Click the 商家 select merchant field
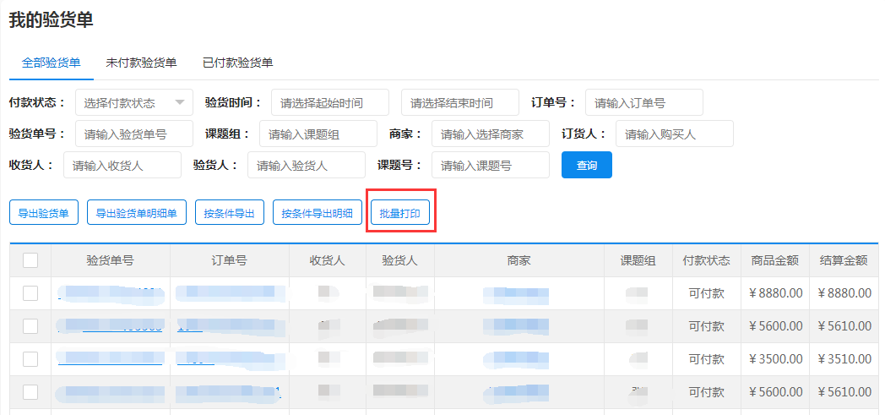 [x=490, y=134]
